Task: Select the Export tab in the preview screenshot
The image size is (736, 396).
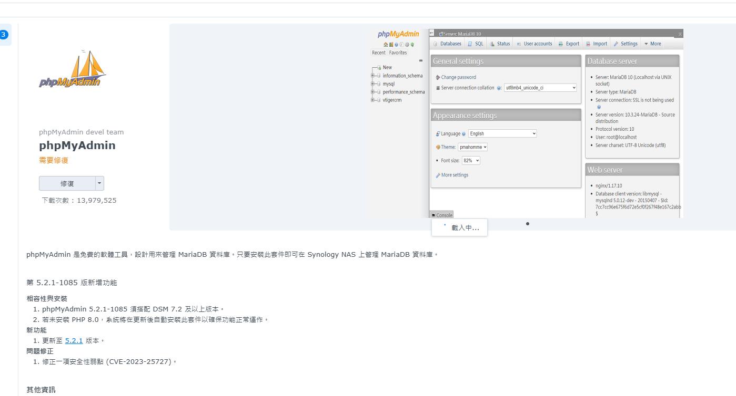Action: 569,44
